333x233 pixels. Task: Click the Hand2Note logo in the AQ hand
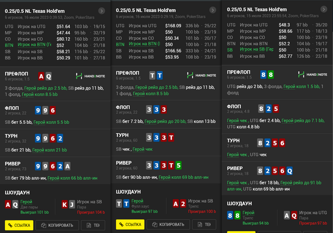[90, 76]
